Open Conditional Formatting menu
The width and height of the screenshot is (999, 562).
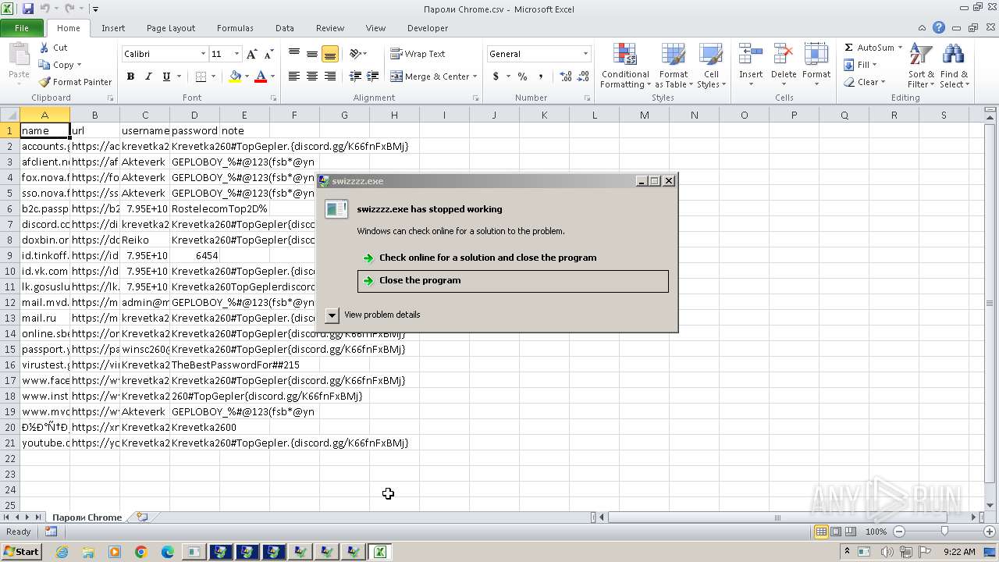[625, 66]
